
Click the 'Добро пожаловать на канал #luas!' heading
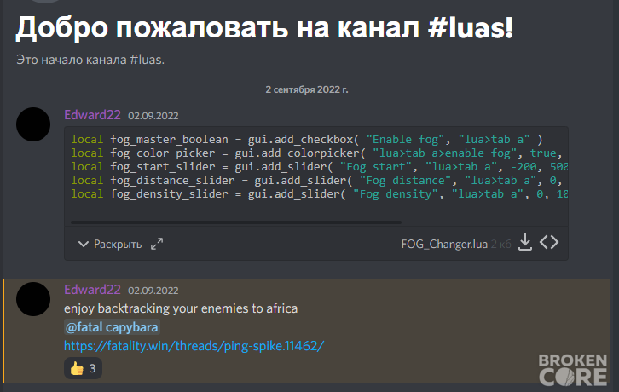click(x=264, y=27)
